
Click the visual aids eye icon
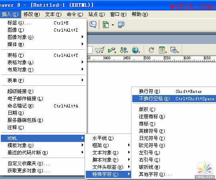[x=174, y=50]
